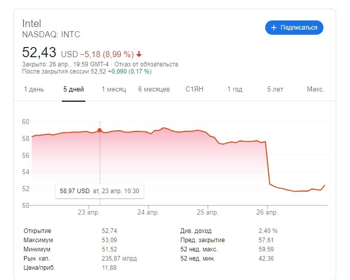
Task: Show the 1 год chart range
Action: coord(235,89)
